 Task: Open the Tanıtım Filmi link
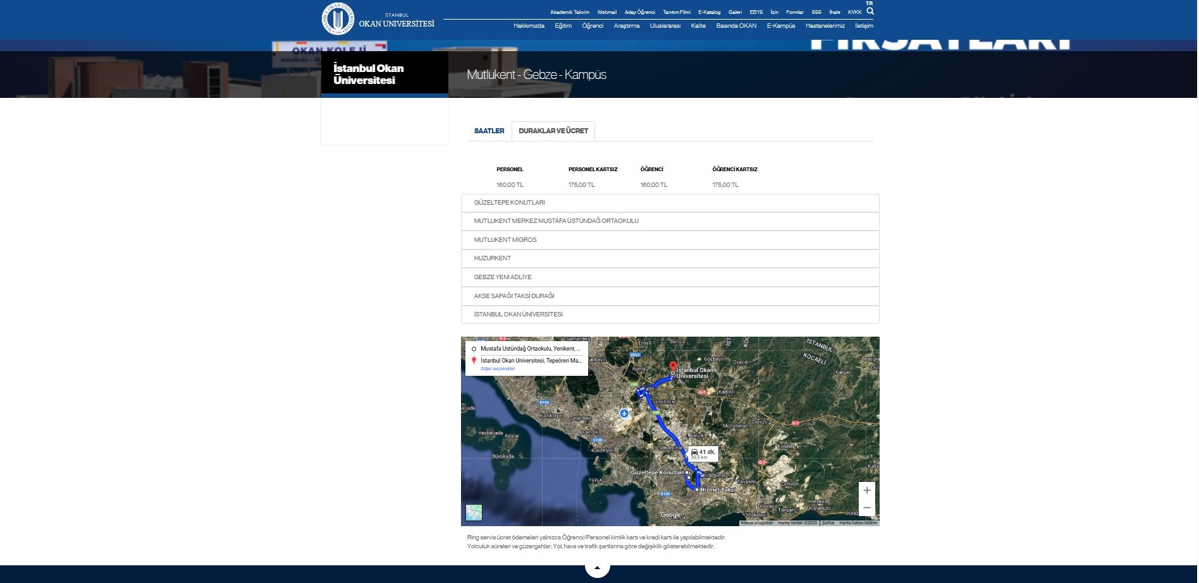point(677,12)
